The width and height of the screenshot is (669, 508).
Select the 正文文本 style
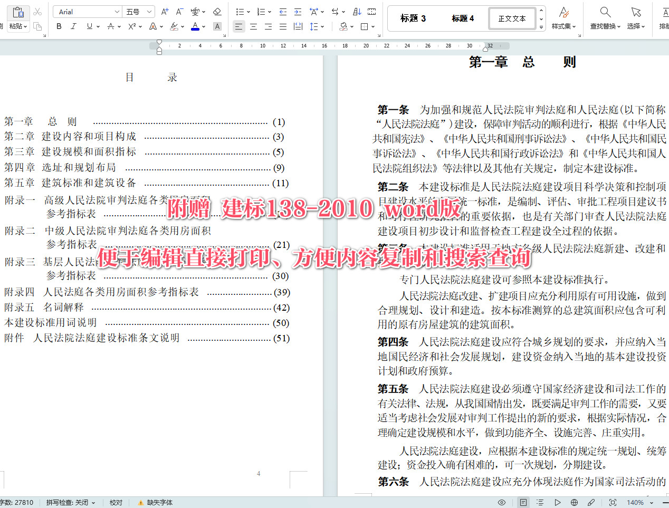pyautogui.click(x=511, y=17)
